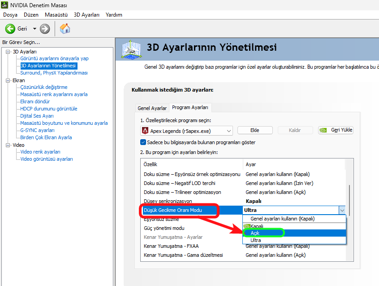Open 'Birden Çok Ekran Ayarla' tree item

coord(46,137)
